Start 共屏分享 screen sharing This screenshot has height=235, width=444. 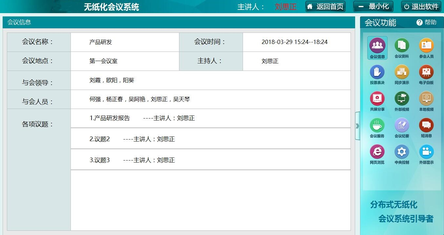377,101
